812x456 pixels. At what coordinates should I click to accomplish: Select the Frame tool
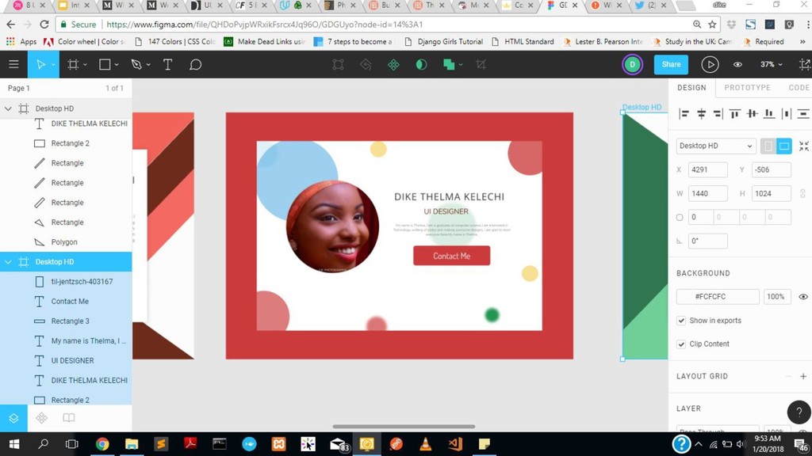[73, 65]
